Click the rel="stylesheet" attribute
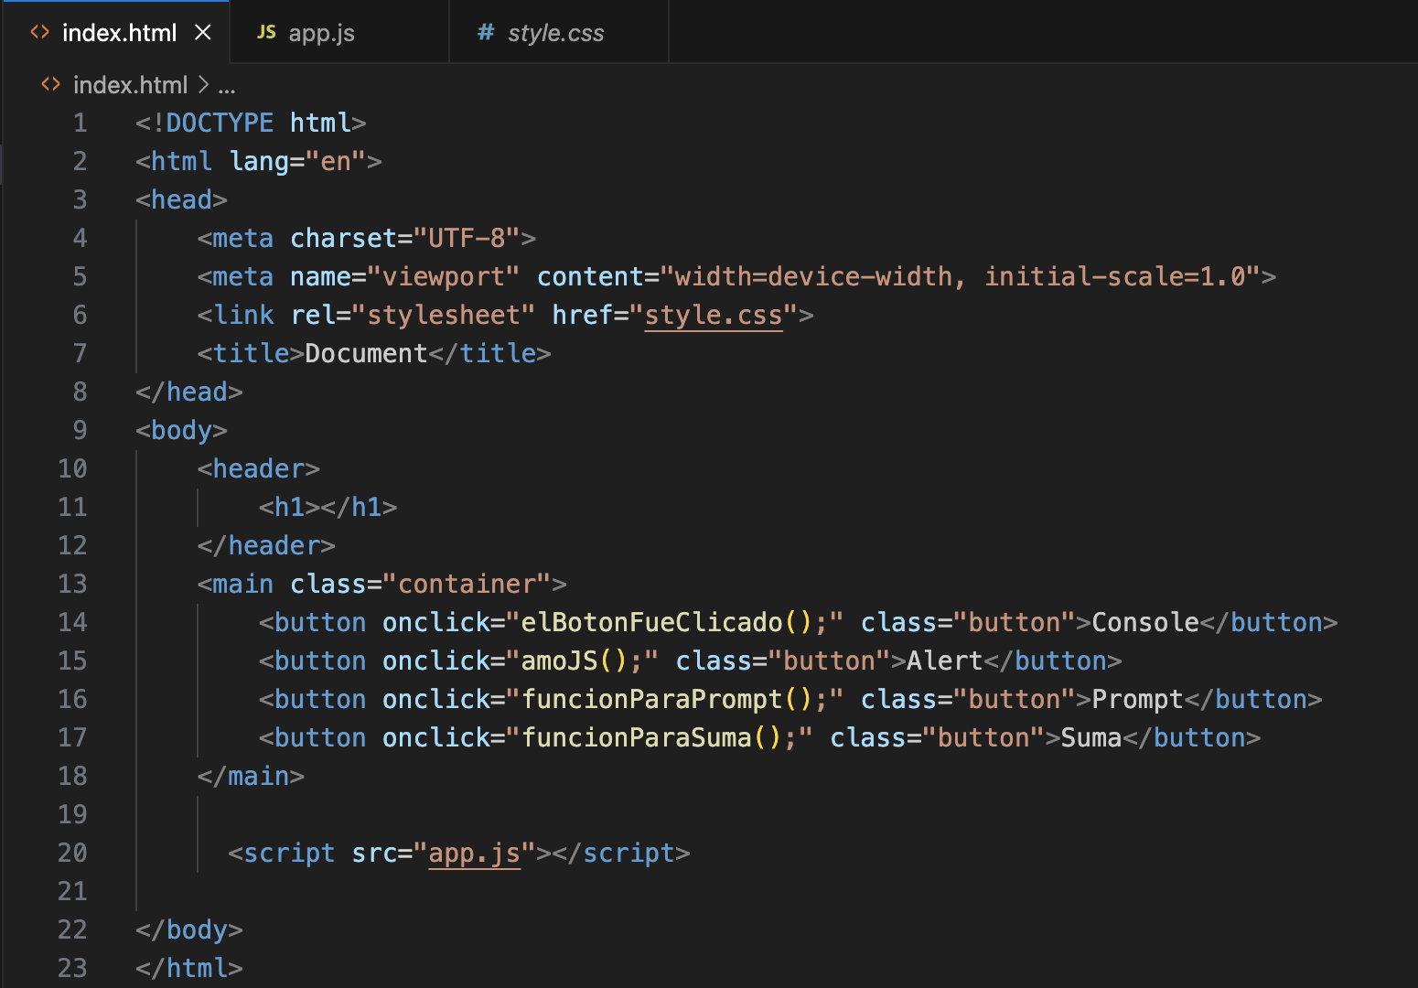The height and width of the screenshot is (988, 1418). coord(413,316)
